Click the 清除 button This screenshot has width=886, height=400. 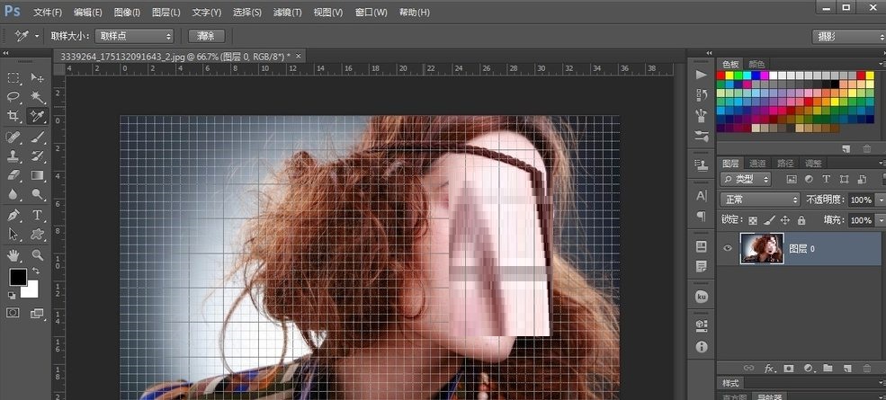tap(206, 36)
